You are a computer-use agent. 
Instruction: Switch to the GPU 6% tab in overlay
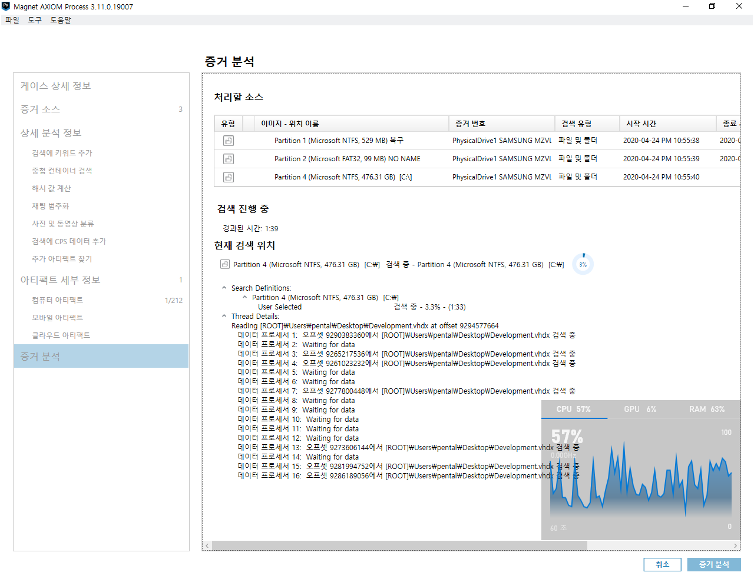click(x=640, y=409)
